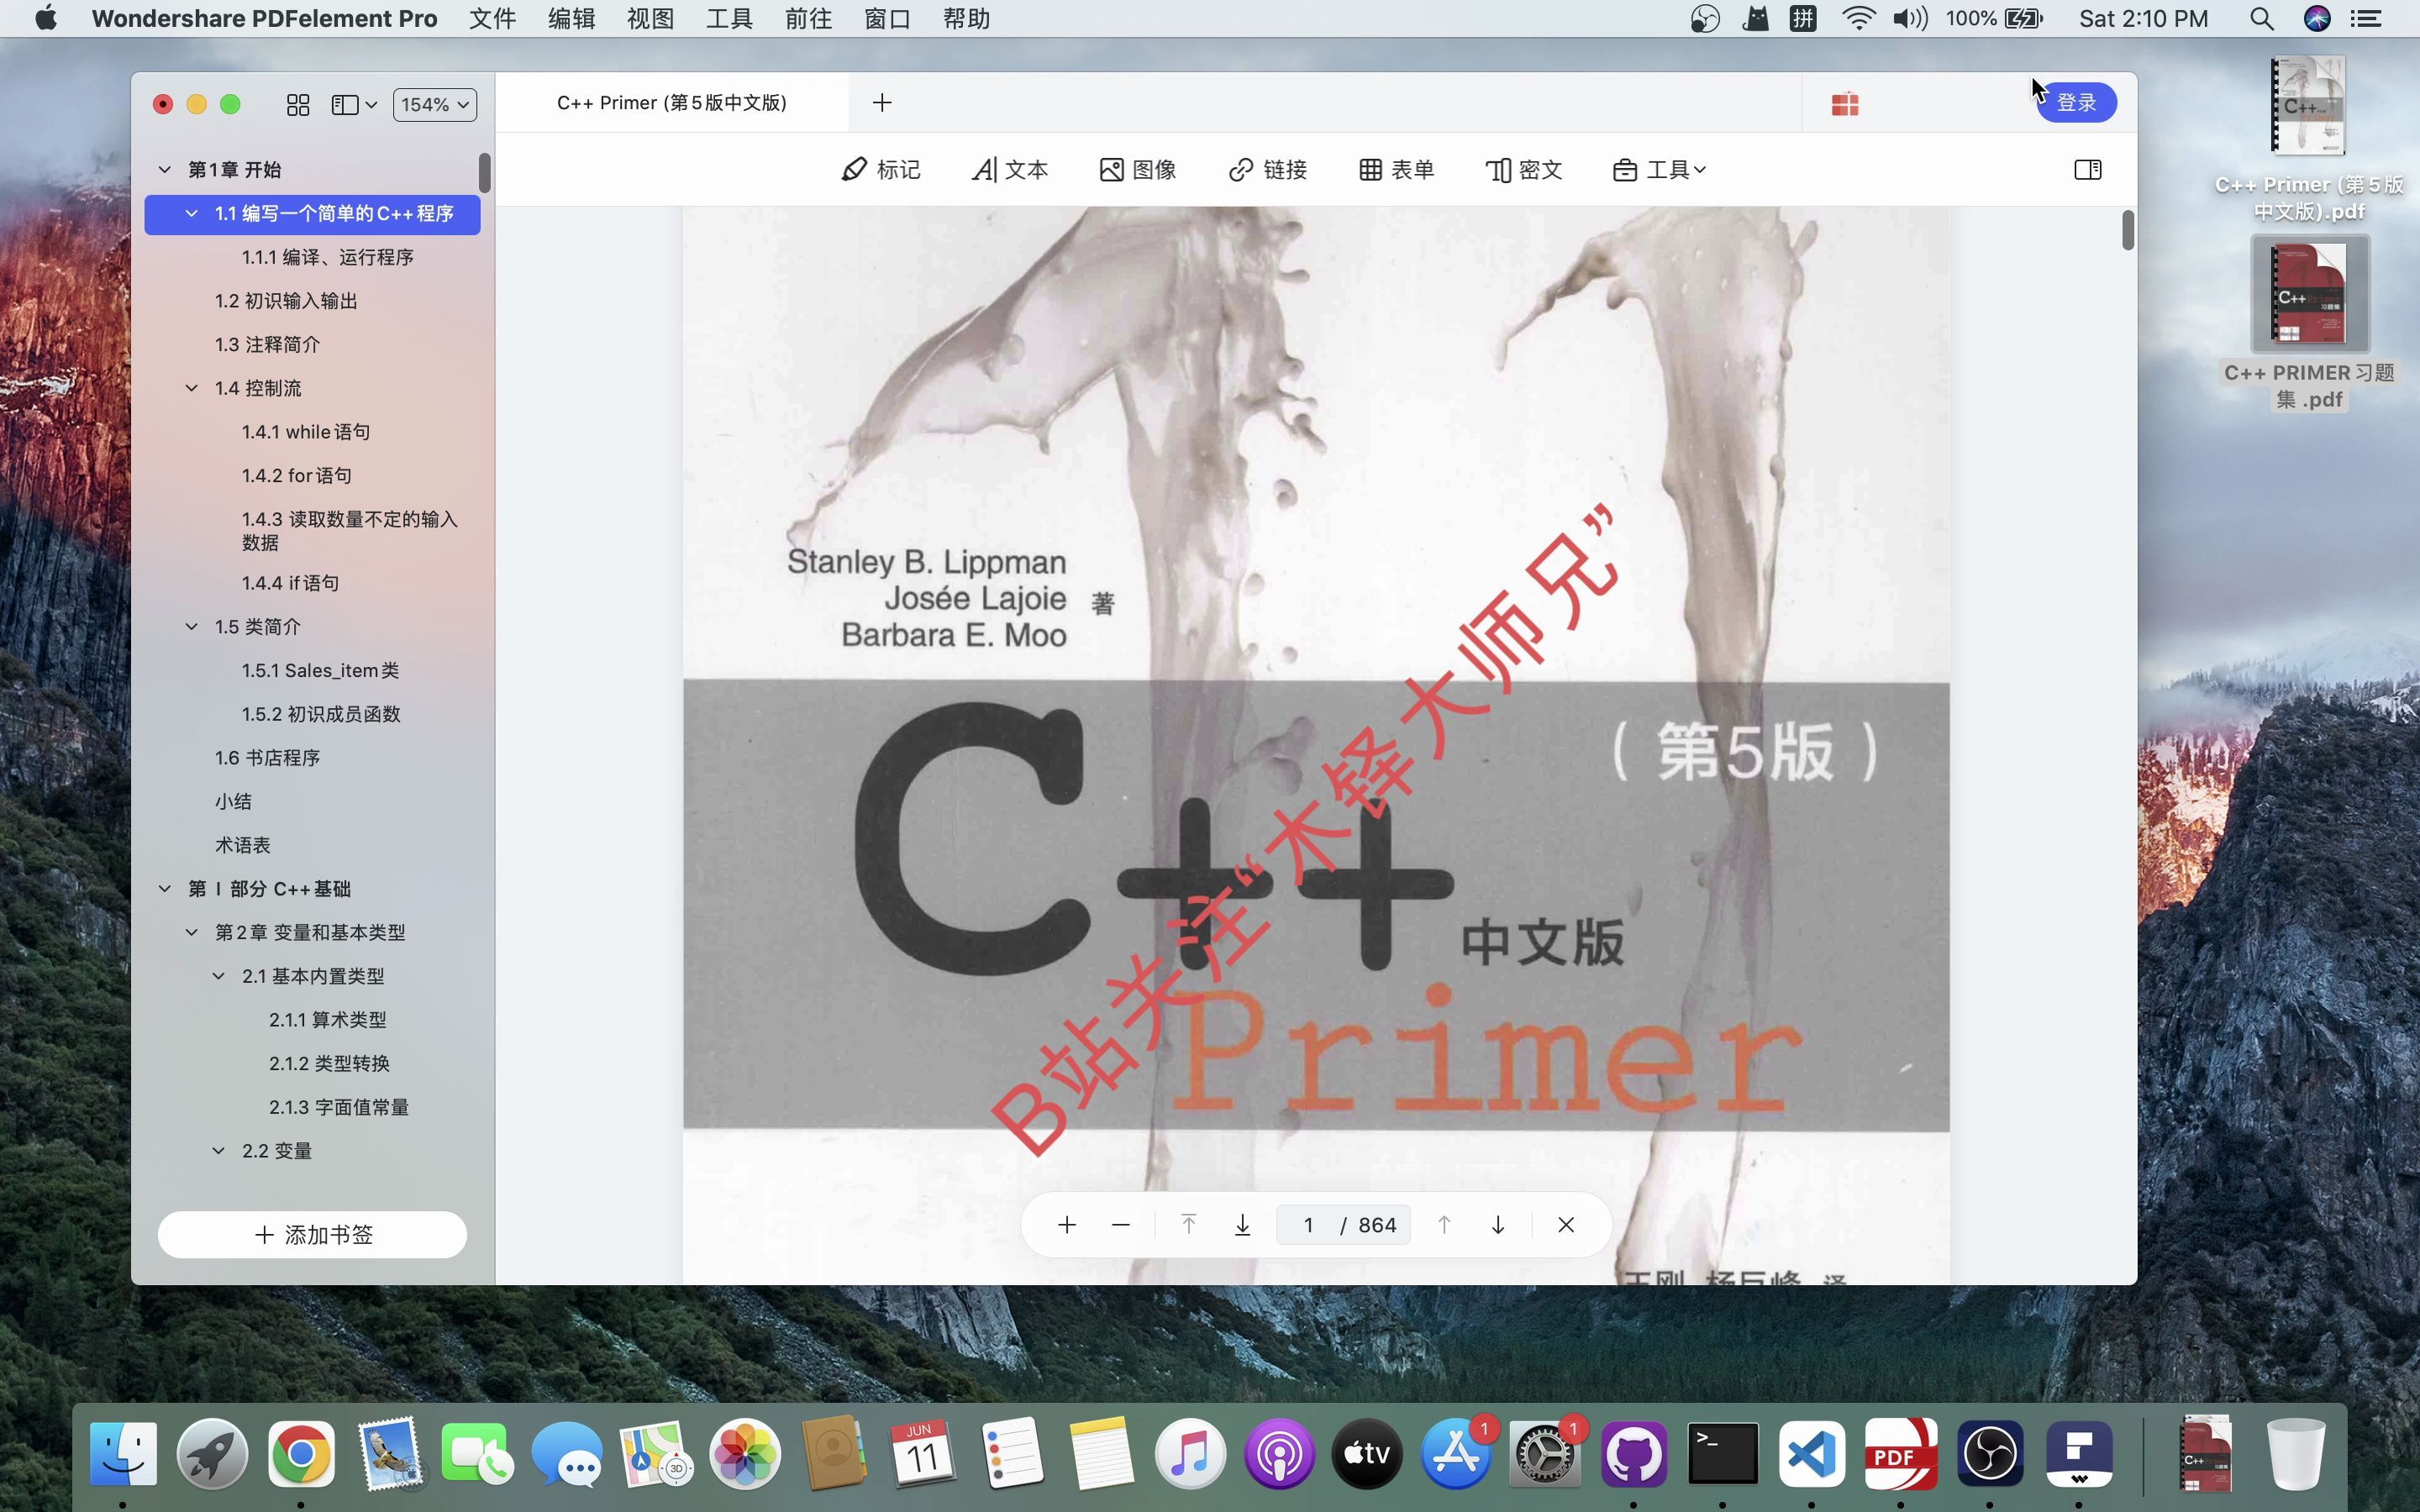The image size is (2420, 1512).
Task: Open Terminal from the dock
Action: coord(1723,1453)
